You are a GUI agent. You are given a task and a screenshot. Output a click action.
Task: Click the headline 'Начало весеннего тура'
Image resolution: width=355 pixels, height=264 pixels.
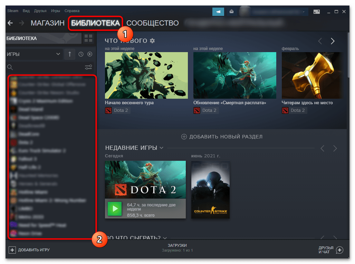[129, 103]
